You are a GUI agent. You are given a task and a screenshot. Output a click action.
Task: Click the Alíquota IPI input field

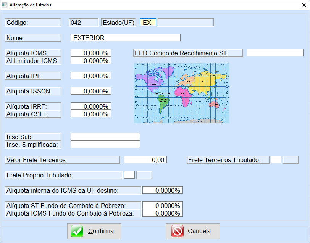tap(91, 76)
